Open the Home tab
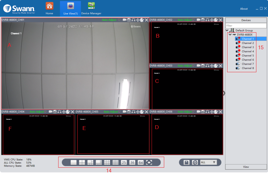268x173 pixels. 49,8
